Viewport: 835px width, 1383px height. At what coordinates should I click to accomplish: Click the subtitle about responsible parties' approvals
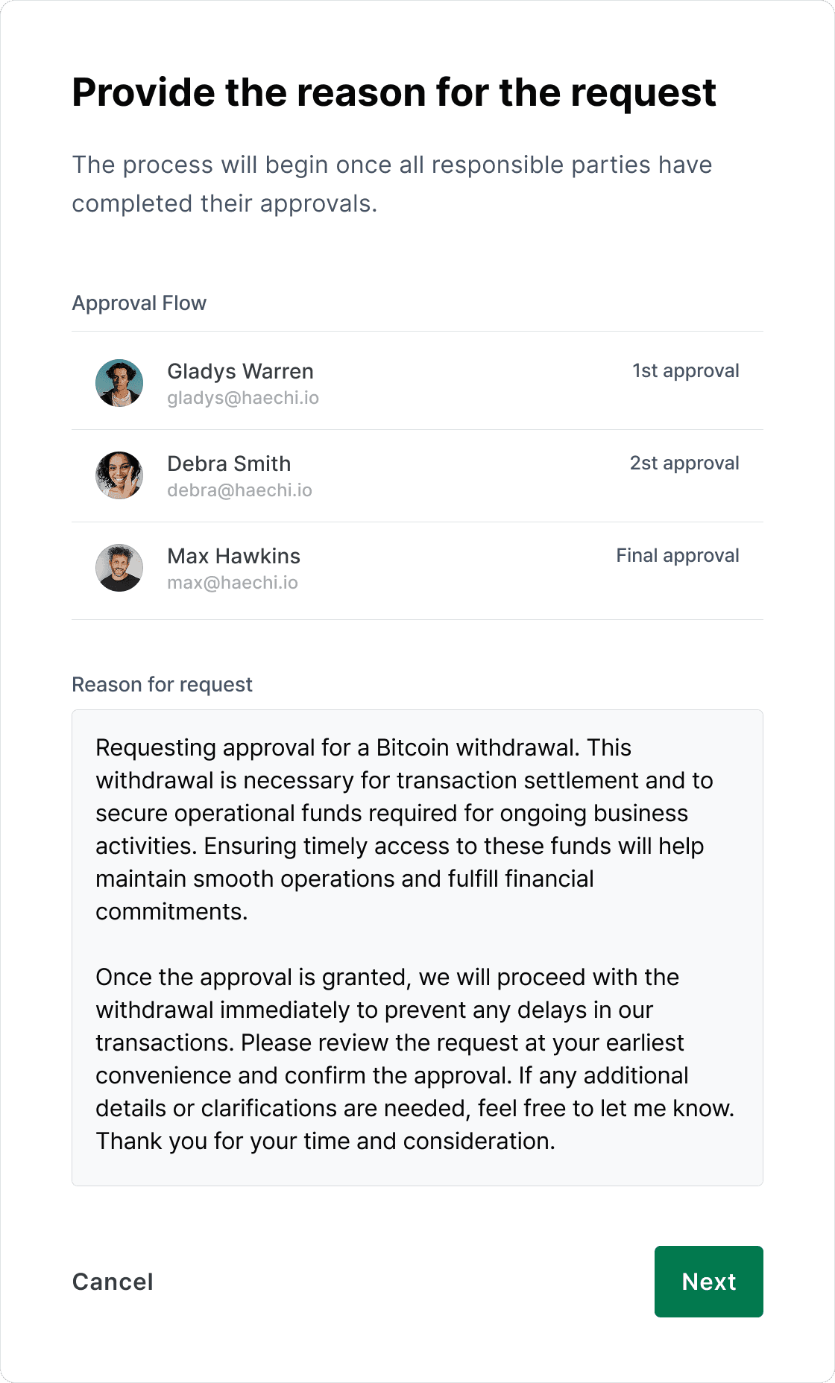pyautogui.click(x=392, y=184)
